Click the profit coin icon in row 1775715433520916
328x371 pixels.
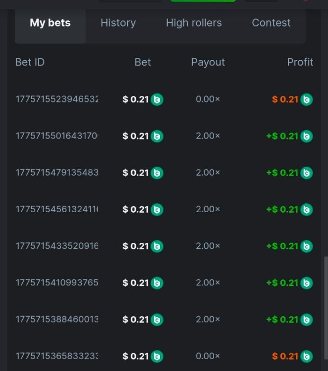click(307, 246)
